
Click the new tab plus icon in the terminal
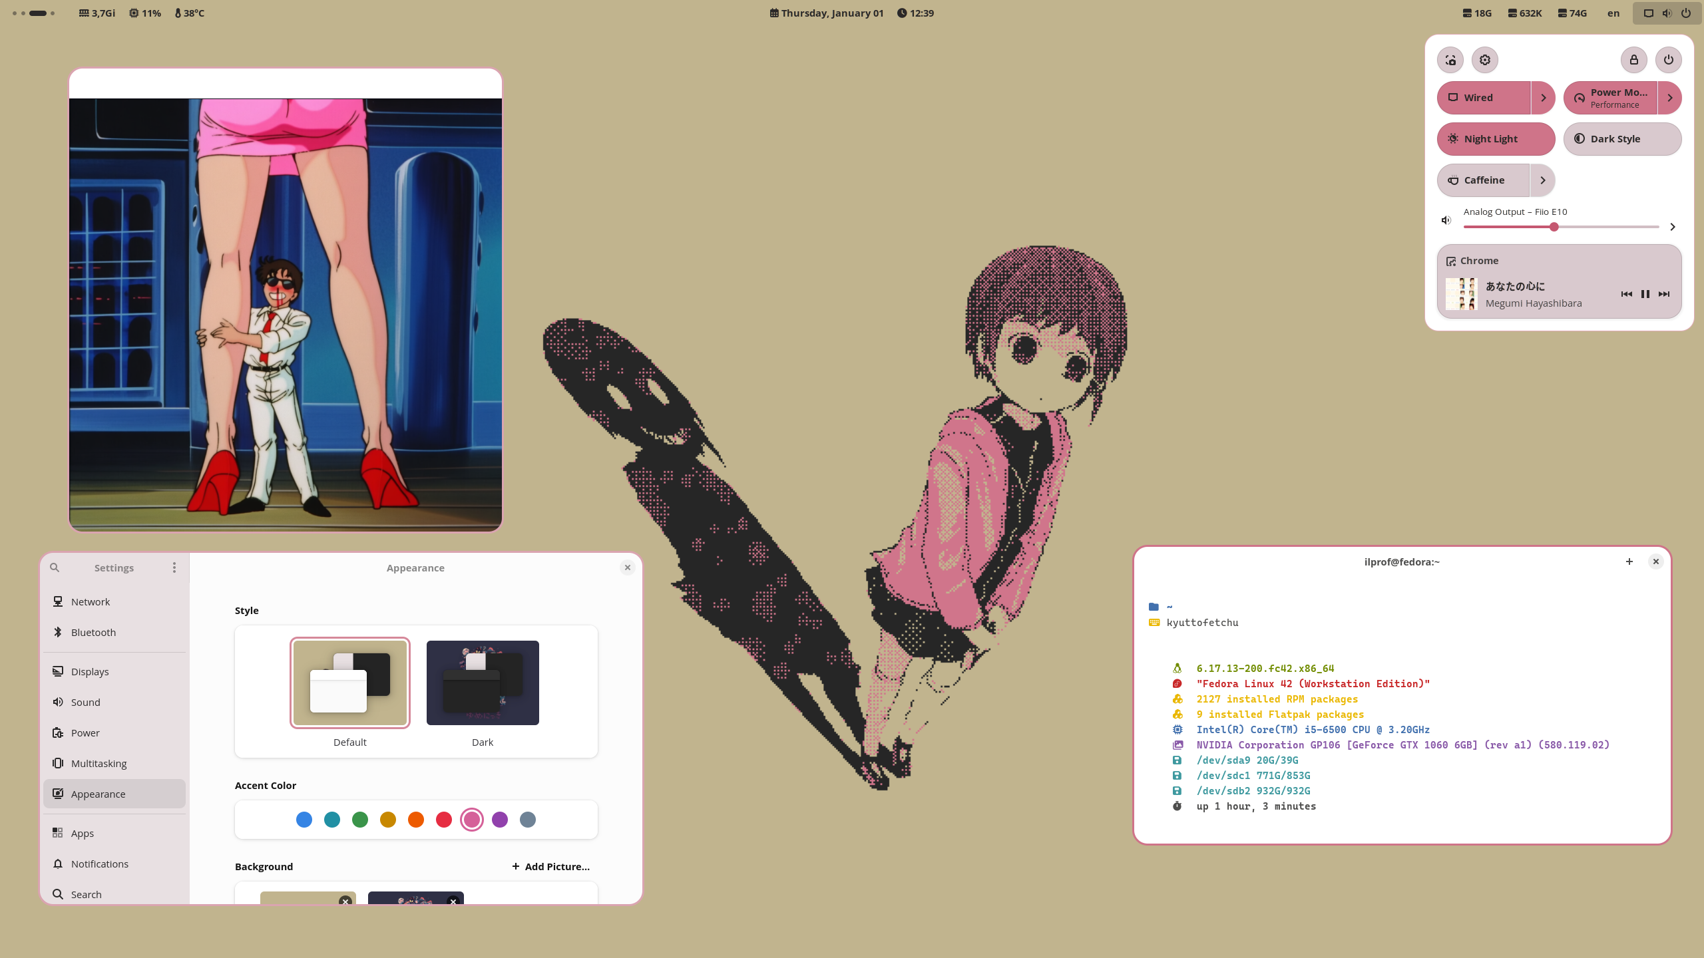point(1629,561)
